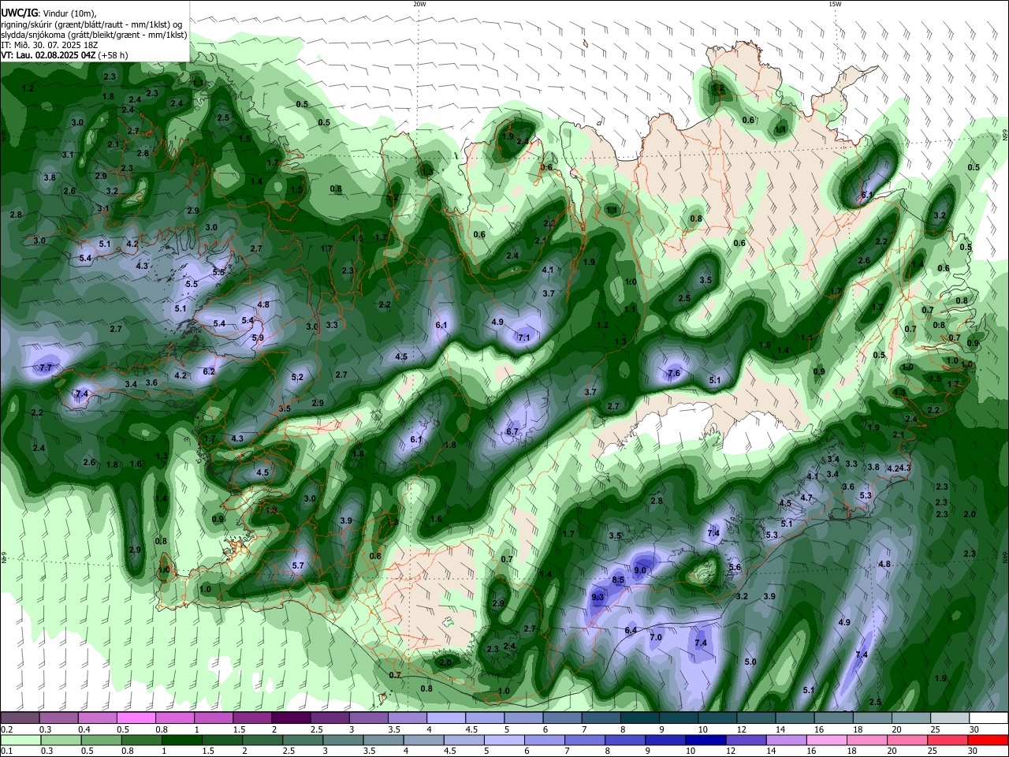
Task: Click the 7.0 precipitation label
Action: click(656, 637)
